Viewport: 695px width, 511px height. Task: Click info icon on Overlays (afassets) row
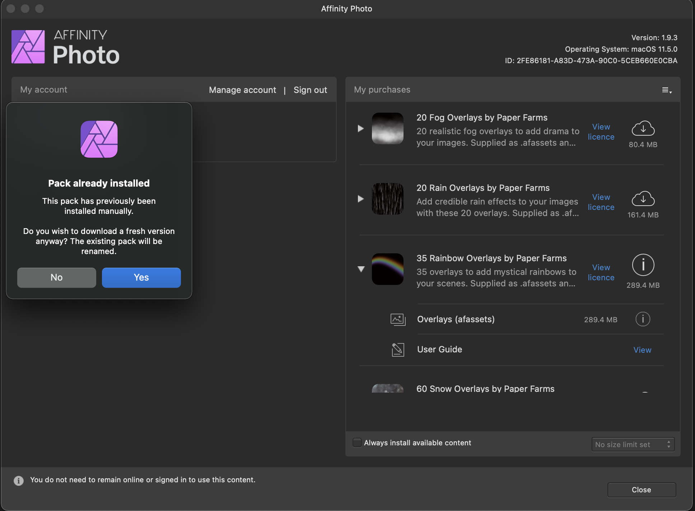[x=643, y=319]
